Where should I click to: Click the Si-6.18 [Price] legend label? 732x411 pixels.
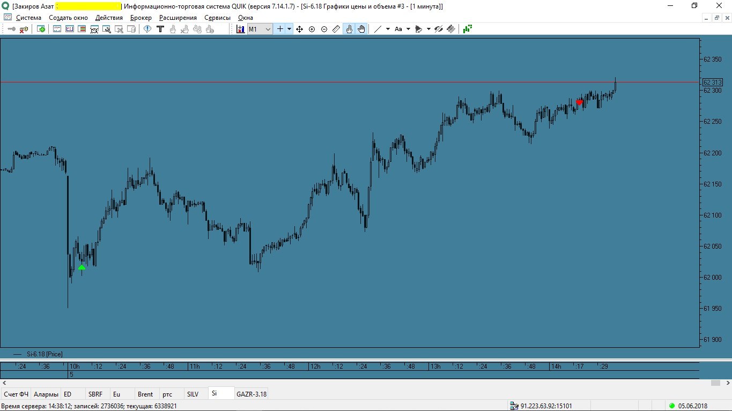pyautogui.click(x=45, y=354)
